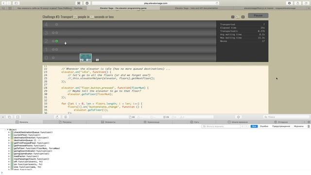
Task: Open Консоль tab in inspector
Action: (21, 122)
